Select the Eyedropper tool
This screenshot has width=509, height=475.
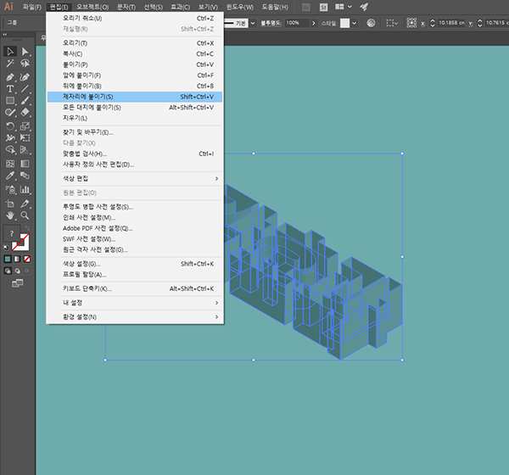10,176
